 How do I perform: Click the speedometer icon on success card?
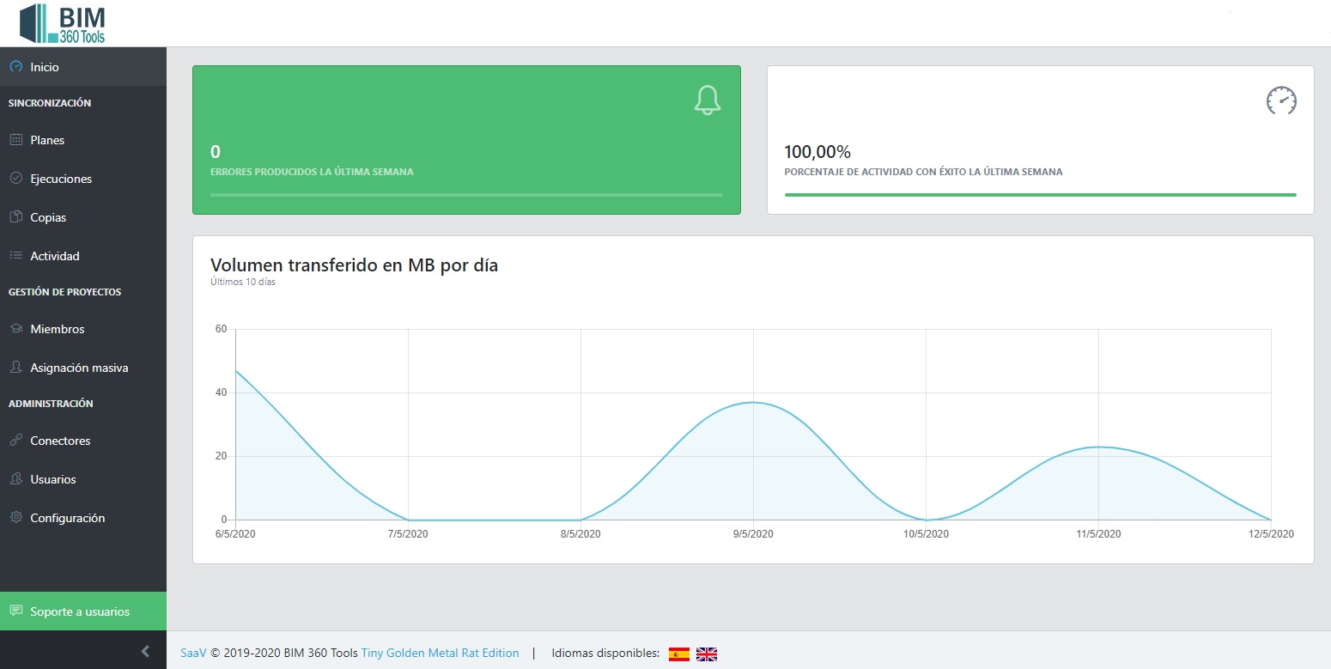[1281, 100]
